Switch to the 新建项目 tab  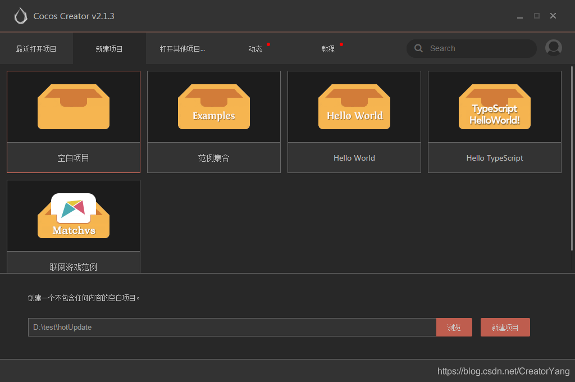[x=109, y=49]
